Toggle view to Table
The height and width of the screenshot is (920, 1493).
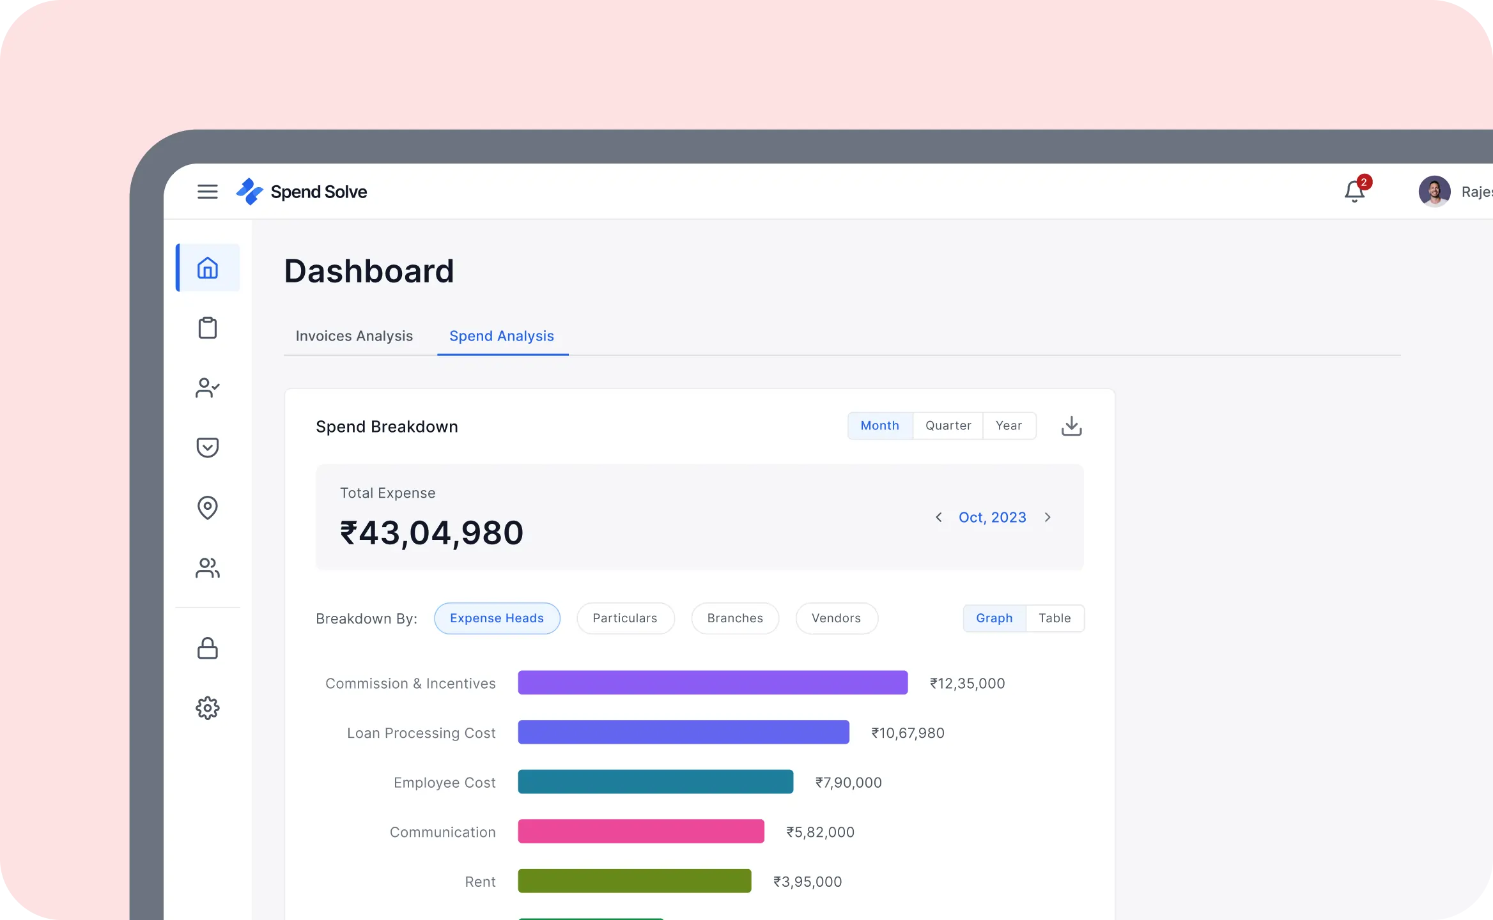point(1055,618)
